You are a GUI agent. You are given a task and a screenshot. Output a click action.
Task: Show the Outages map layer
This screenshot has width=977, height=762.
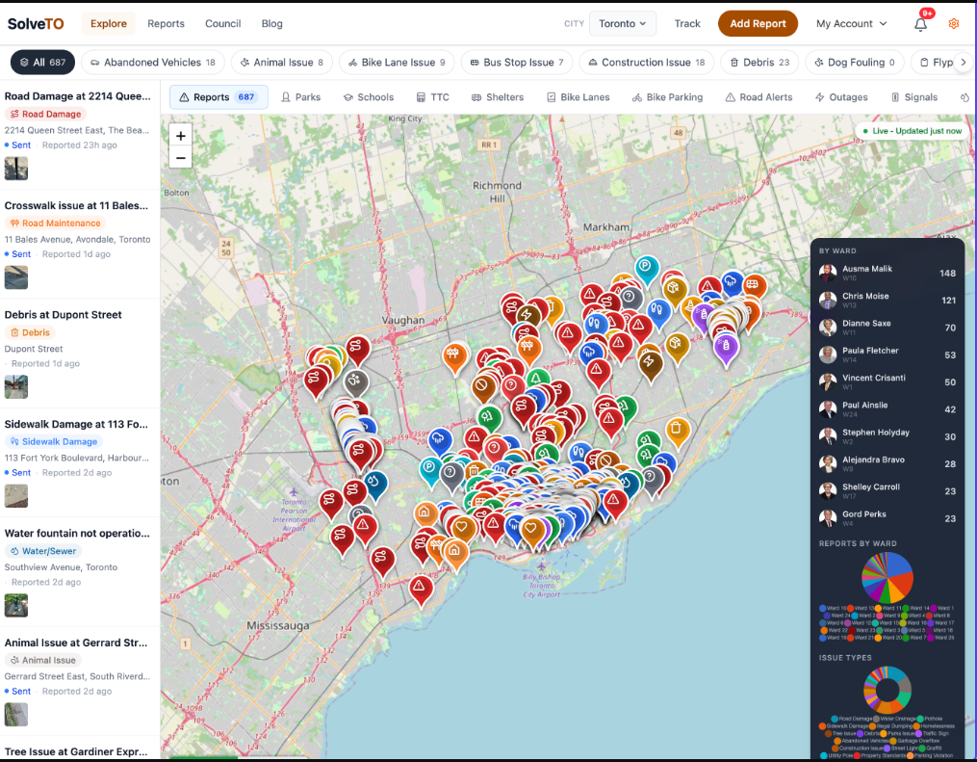coord(841,97)
